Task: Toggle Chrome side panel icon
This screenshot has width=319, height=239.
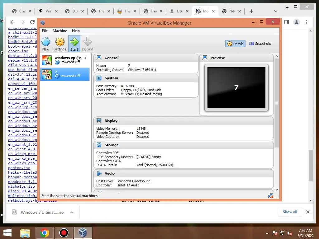Action: [287, 22]
